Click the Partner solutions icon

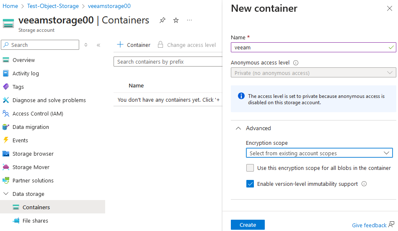pos(6,180)
